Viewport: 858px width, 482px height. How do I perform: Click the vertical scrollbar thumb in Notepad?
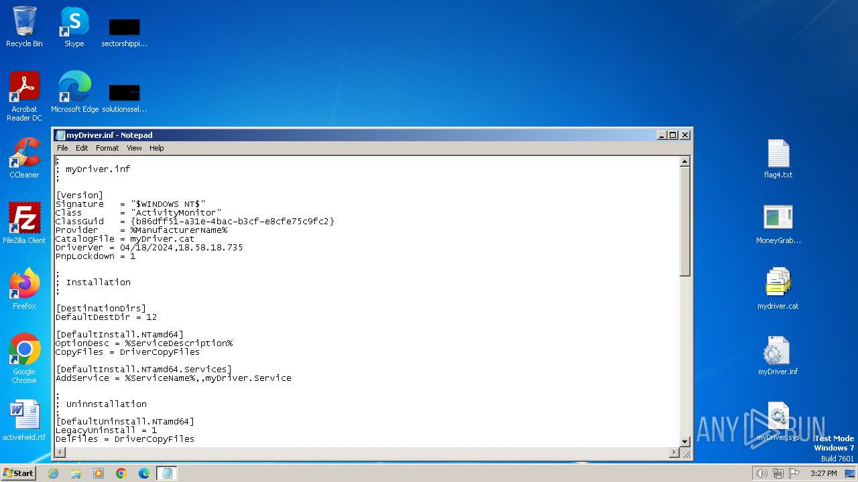684,221
